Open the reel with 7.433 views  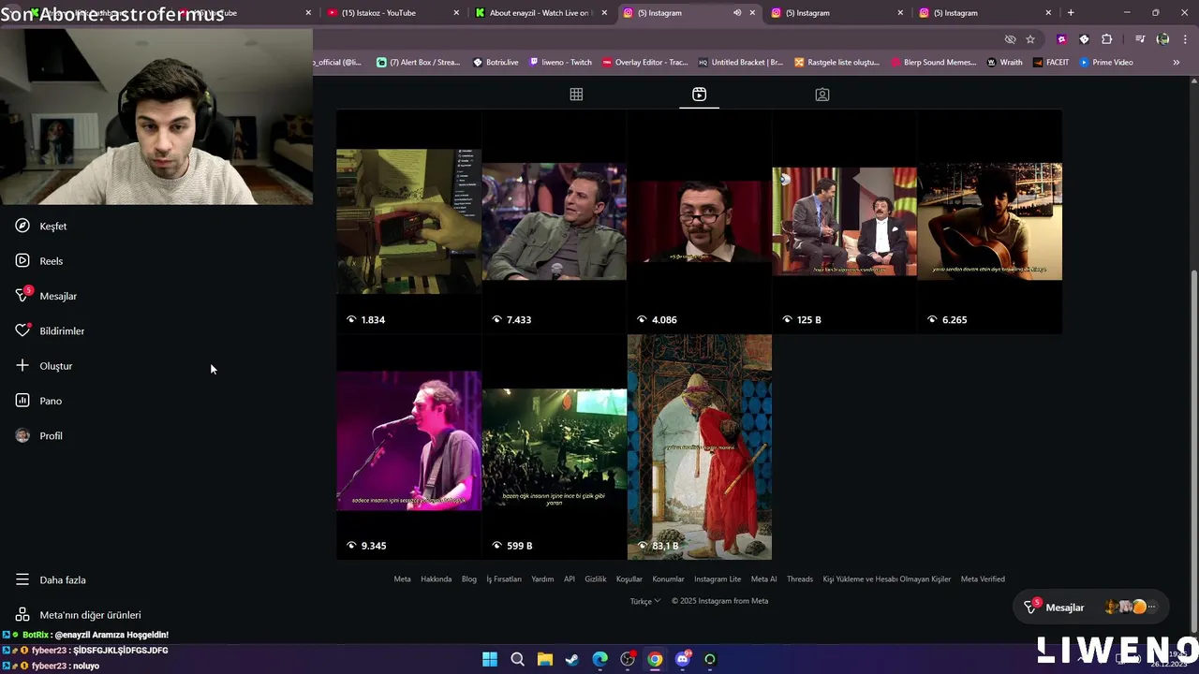coord(554,222)
